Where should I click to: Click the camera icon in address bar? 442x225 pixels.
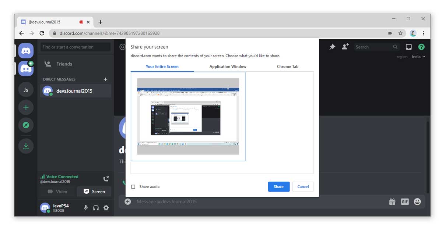390,33
